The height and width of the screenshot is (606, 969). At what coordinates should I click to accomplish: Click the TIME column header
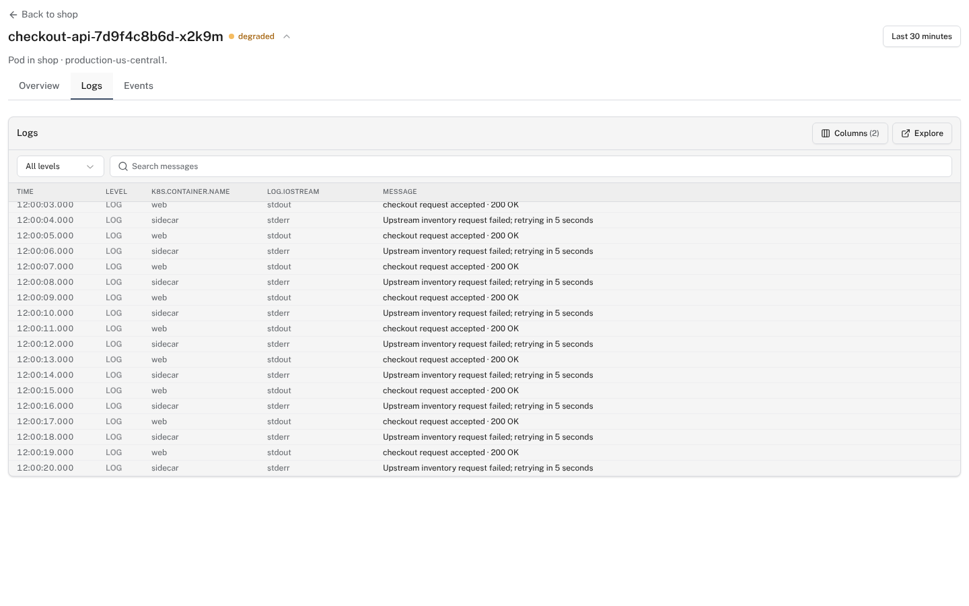click(x=25, y=192)
